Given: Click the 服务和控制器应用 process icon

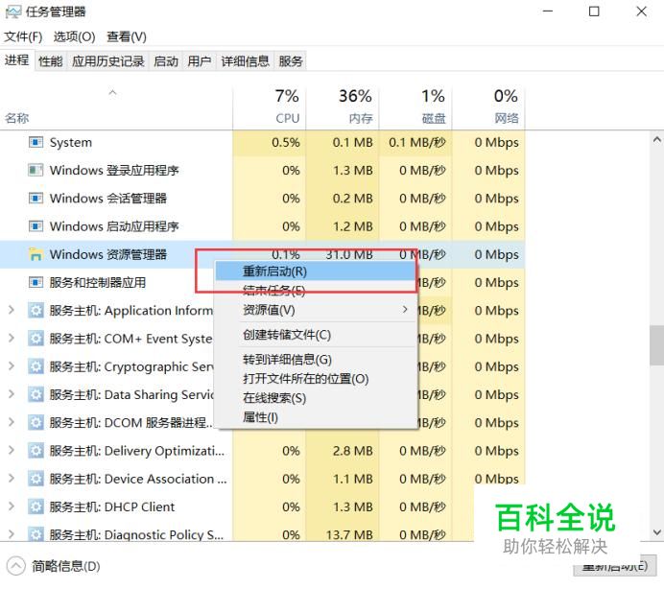Looking at the screenshot, I should (x=36, y=282).
